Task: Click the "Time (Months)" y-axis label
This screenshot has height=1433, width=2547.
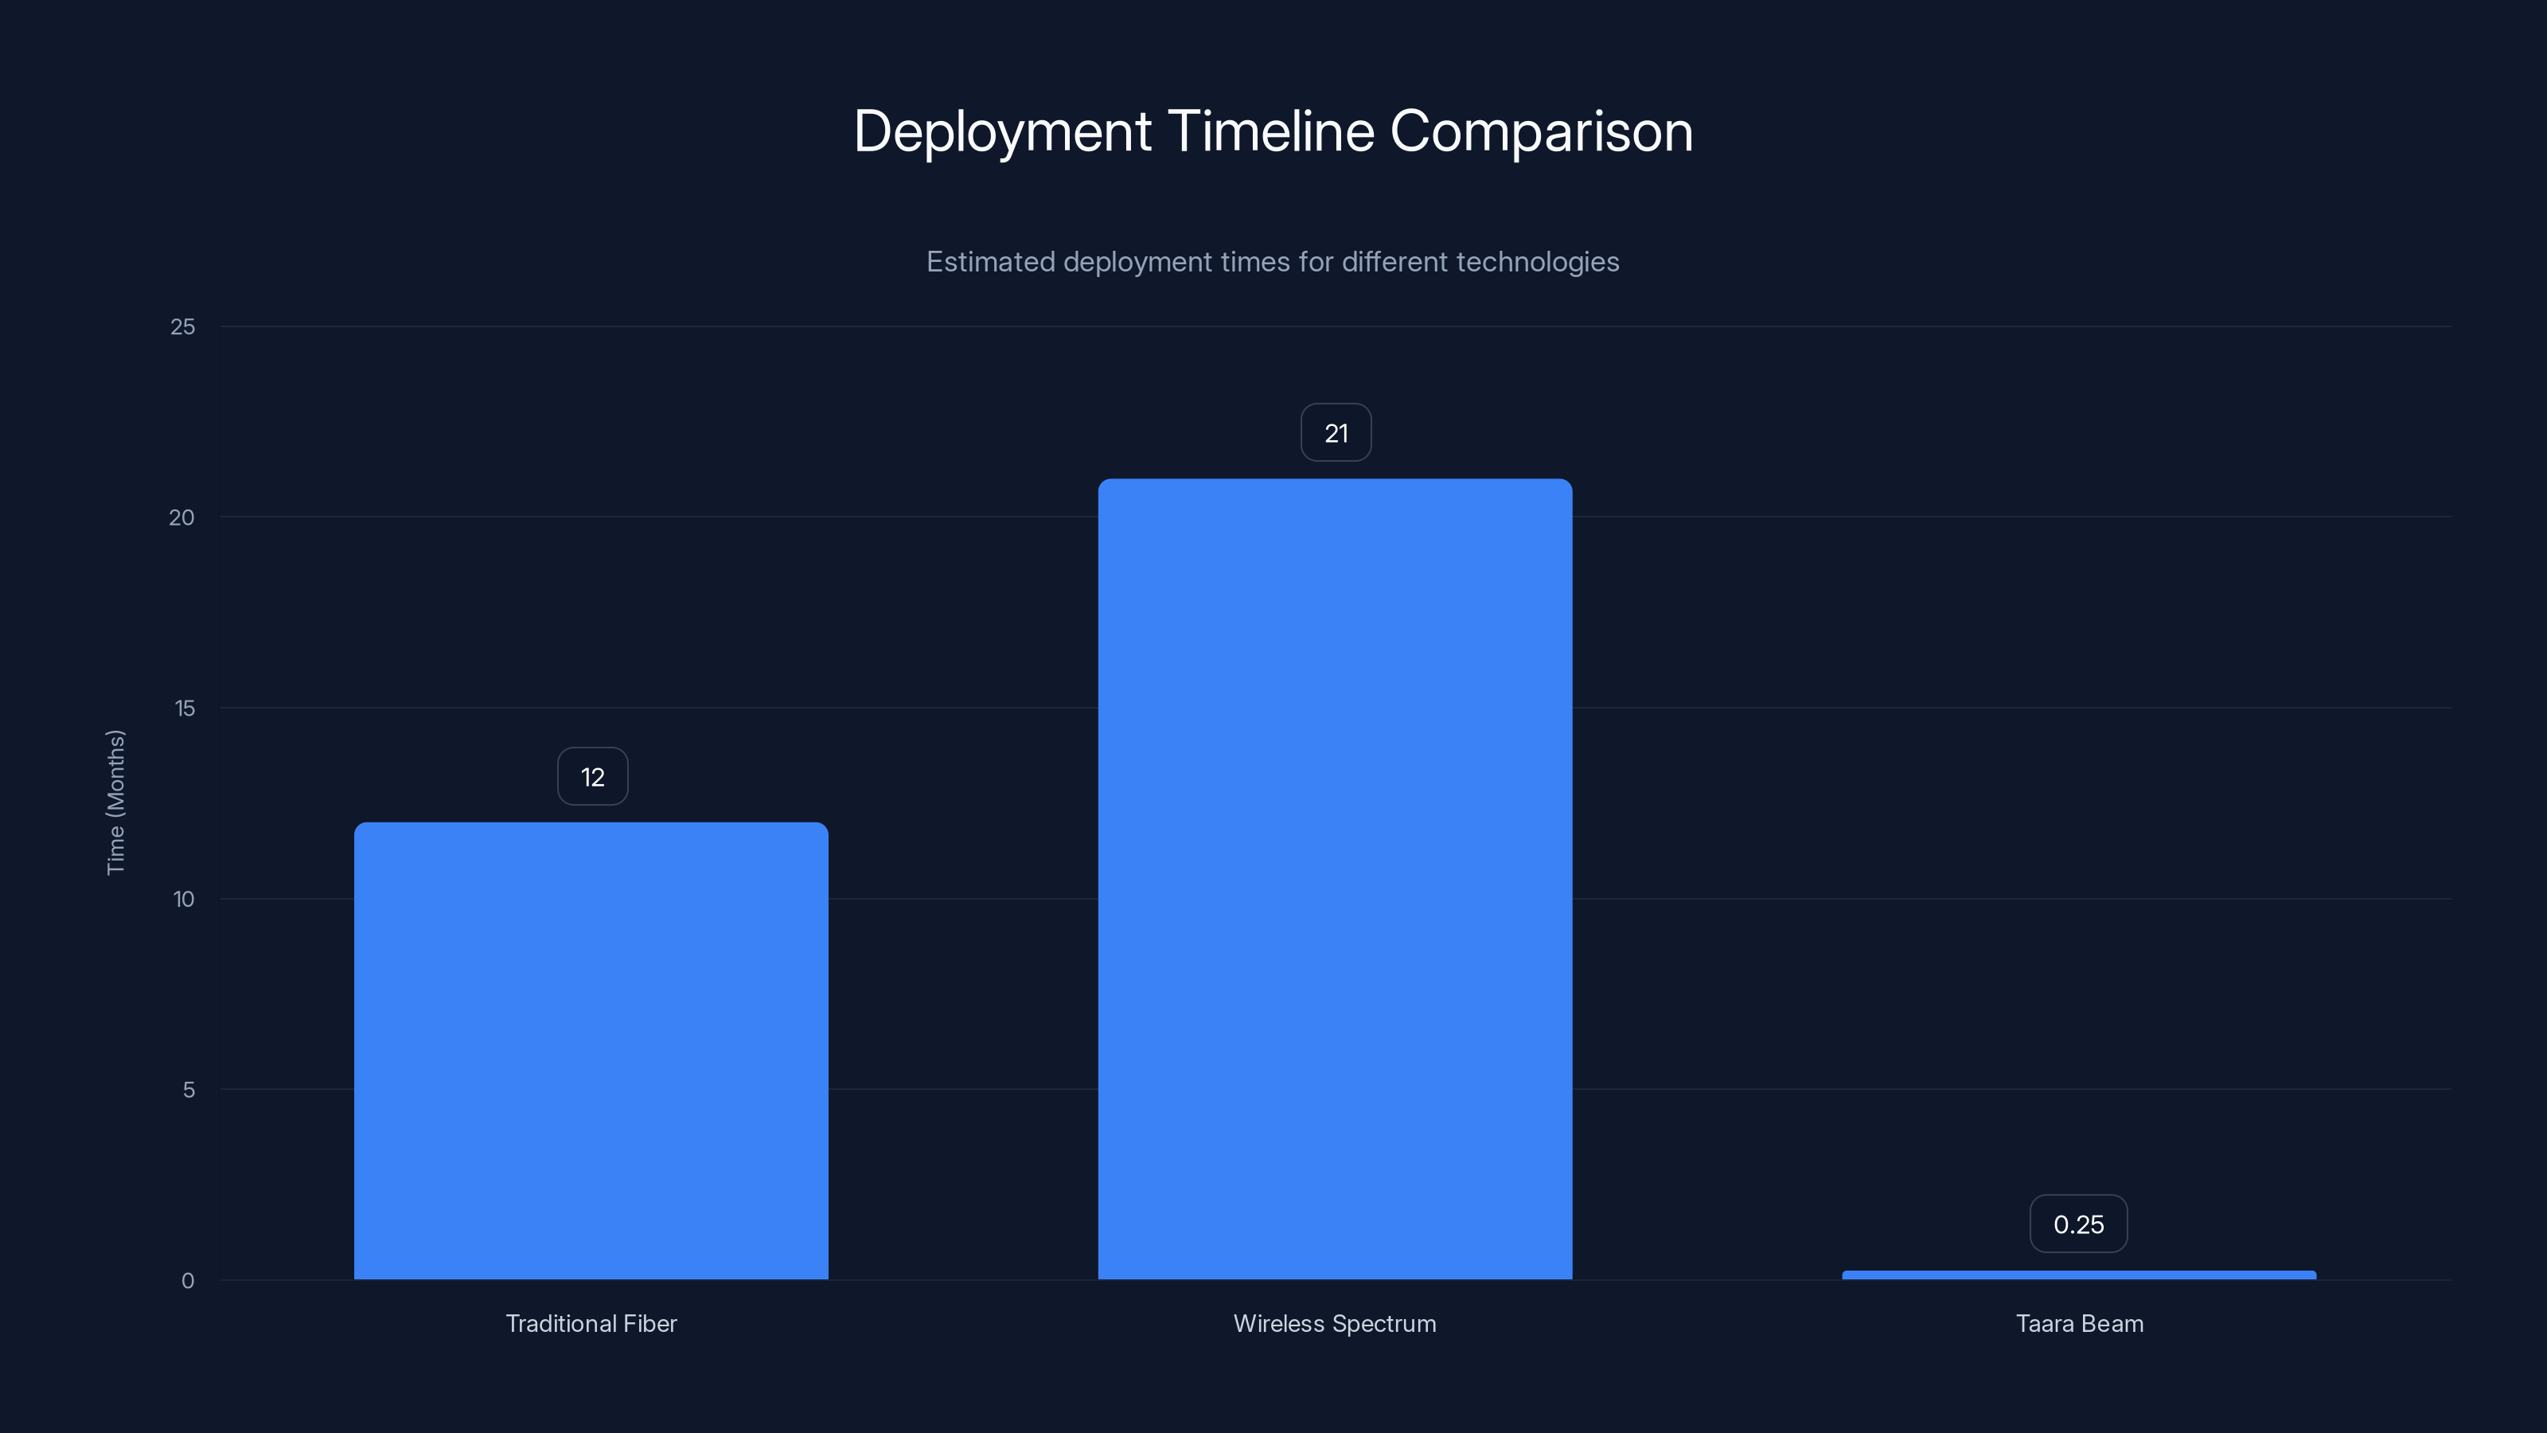Action: coord(115,803)
